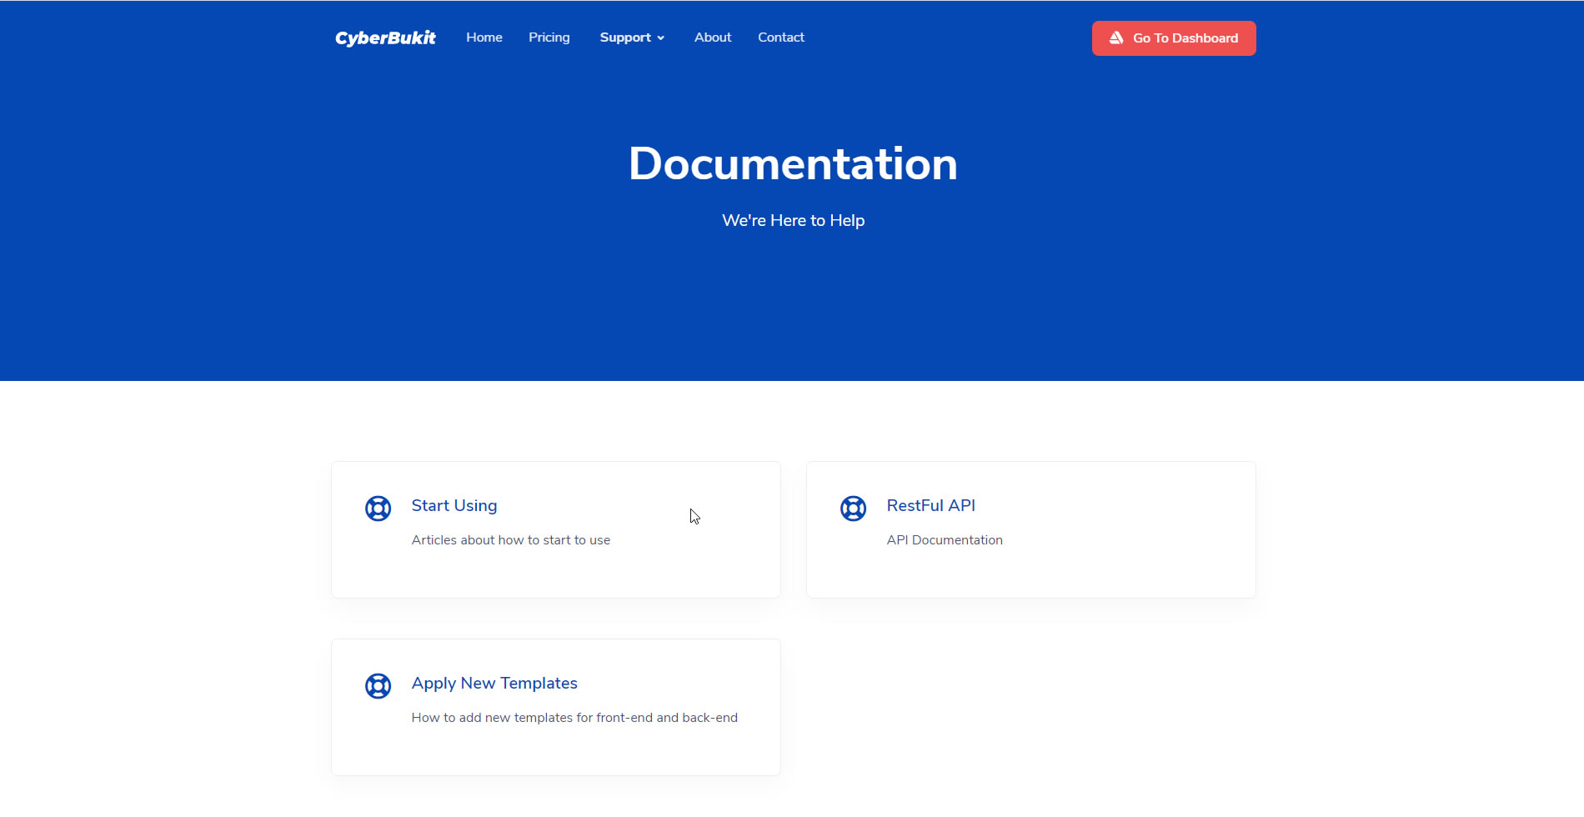1584x817 pixels.
Task: Click the RestFul API card
Action: pyautogui.click(x=1030, y=529)
